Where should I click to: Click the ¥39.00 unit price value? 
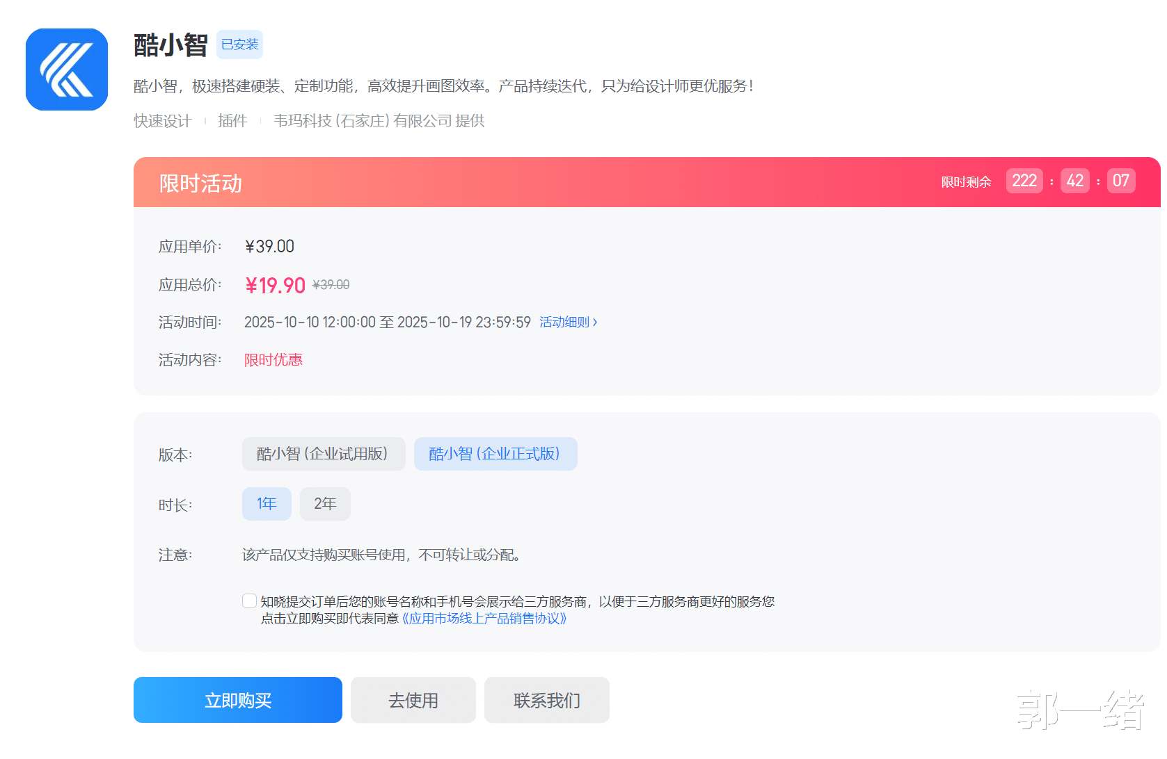point(270,247)
